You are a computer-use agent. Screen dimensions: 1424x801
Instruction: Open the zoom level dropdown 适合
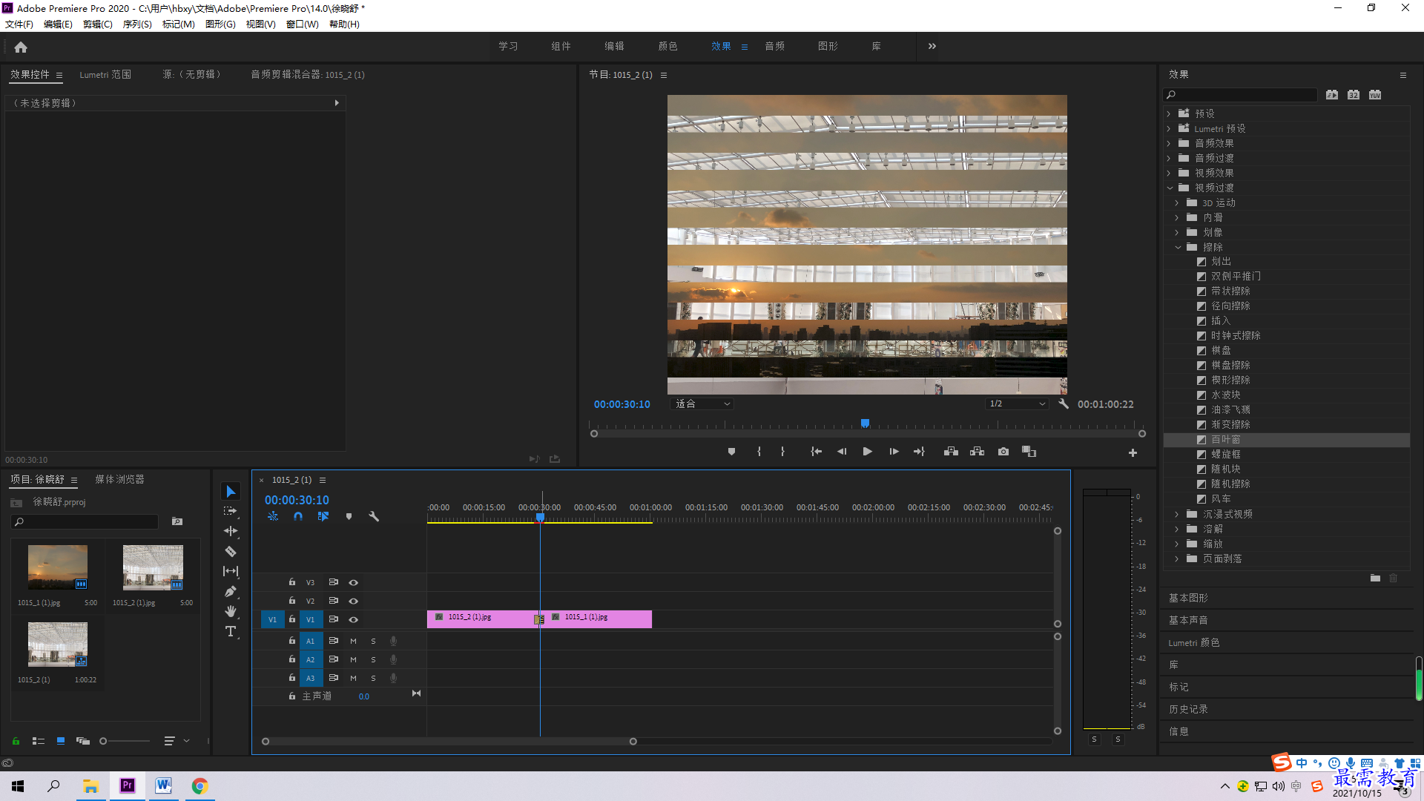[x=702, y=404]
